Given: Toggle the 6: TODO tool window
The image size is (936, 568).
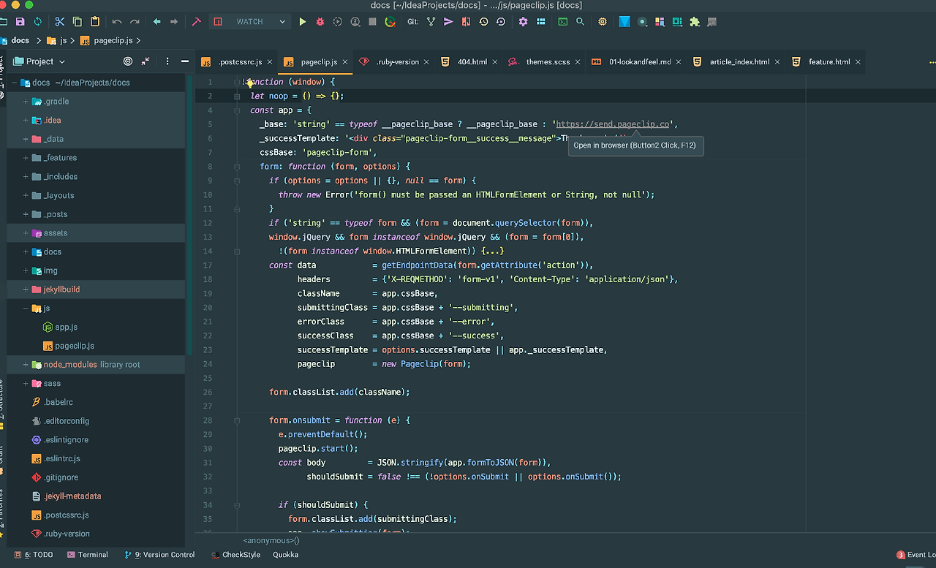Looking at the screenshot, I should (34, 555).
